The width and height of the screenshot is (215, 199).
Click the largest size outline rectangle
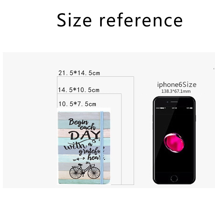point(95,130)
